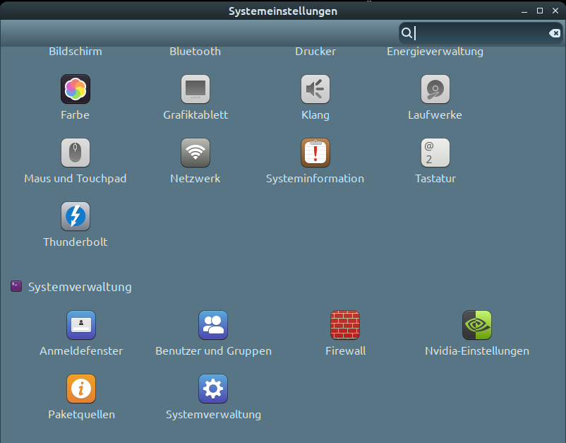The image size is (566, 443).
Task: Open the Grafiktablett settings icon
Action: point(195,89)
